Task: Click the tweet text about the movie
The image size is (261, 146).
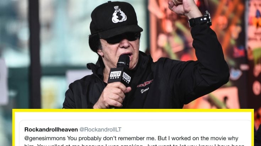Action: 131,138
